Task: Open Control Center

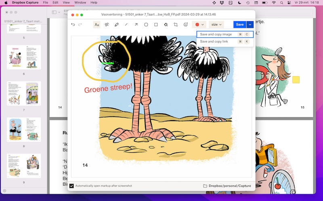Action: pos(289,3)
